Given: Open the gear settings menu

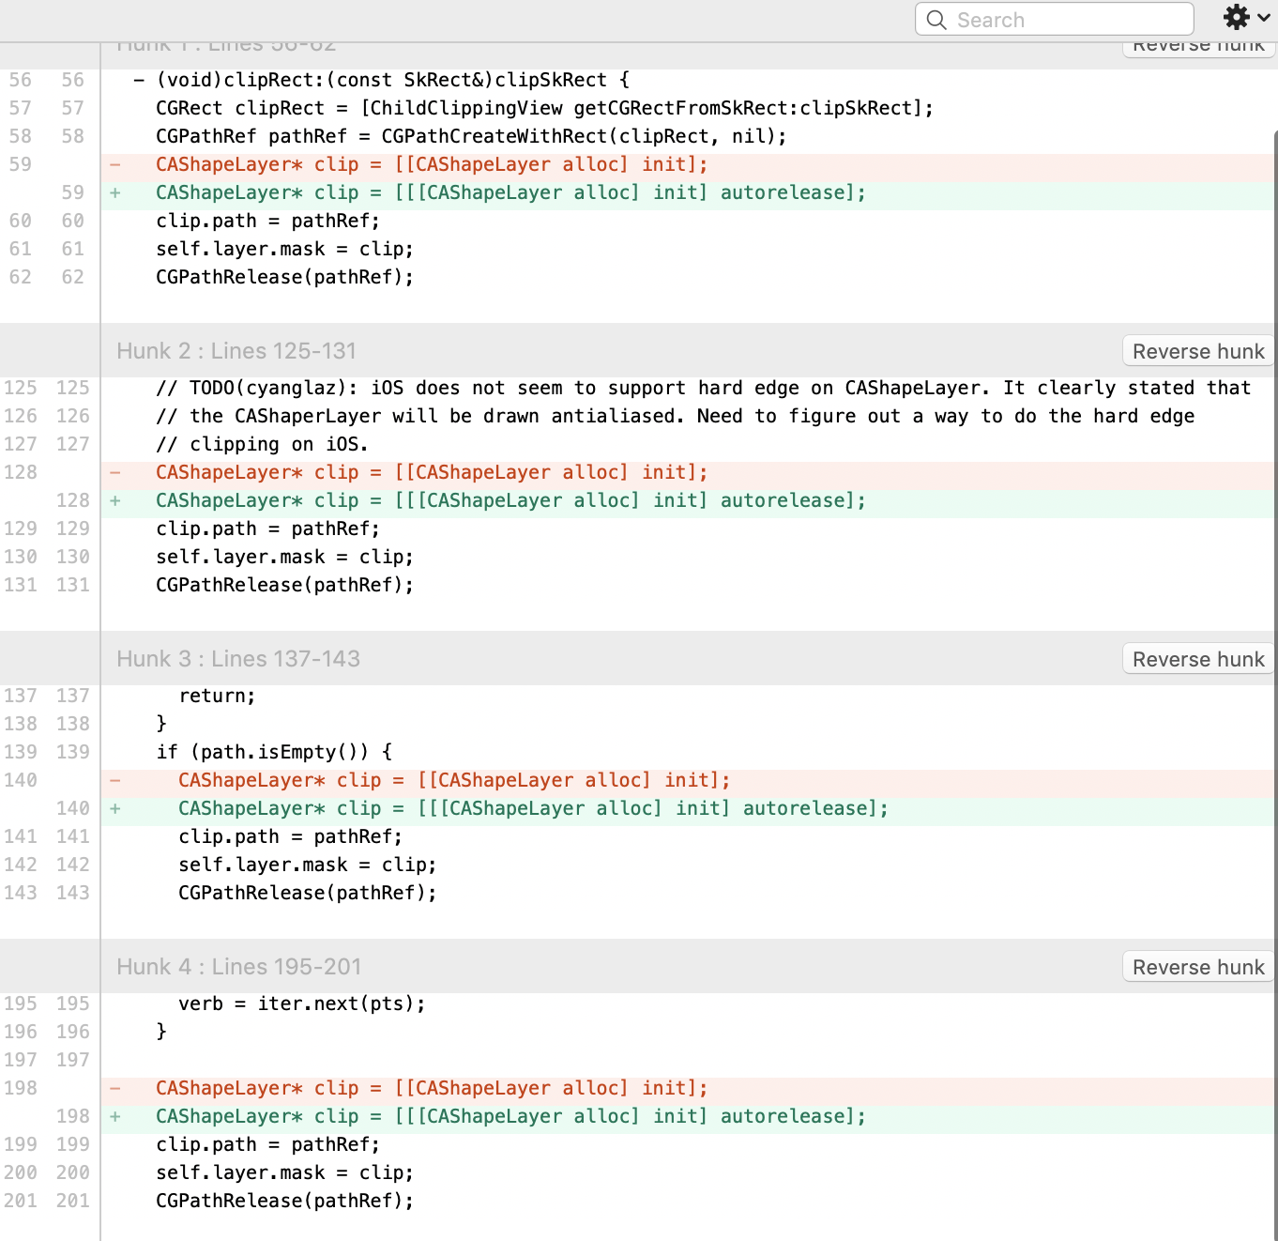Looking at the screenshot, I should 1237,17.
